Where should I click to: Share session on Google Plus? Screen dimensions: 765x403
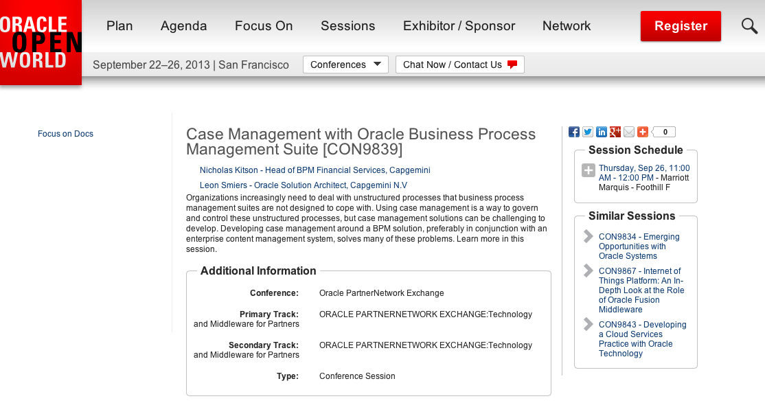[615, 132]
